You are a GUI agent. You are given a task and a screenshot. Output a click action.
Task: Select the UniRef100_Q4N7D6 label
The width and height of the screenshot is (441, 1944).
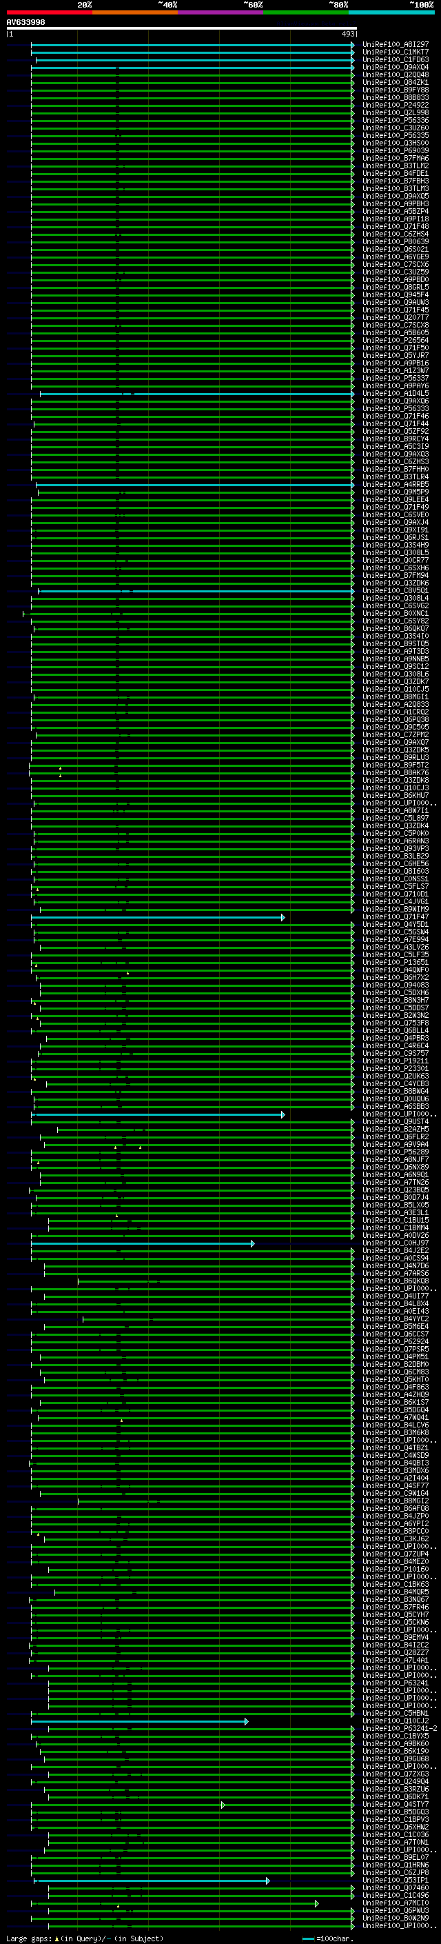tap(395, 1266)
